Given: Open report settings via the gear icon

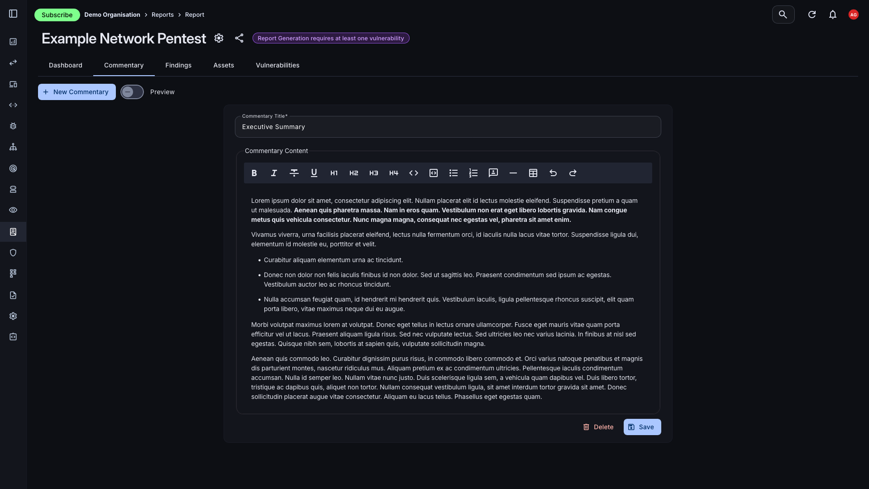Looking at the screenshot, I should click(219, 38).
